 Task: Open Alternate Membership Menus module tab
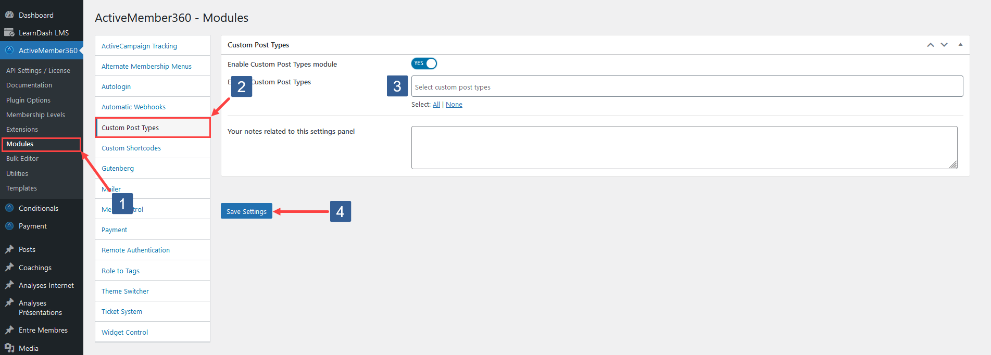(x=153, y=66)
